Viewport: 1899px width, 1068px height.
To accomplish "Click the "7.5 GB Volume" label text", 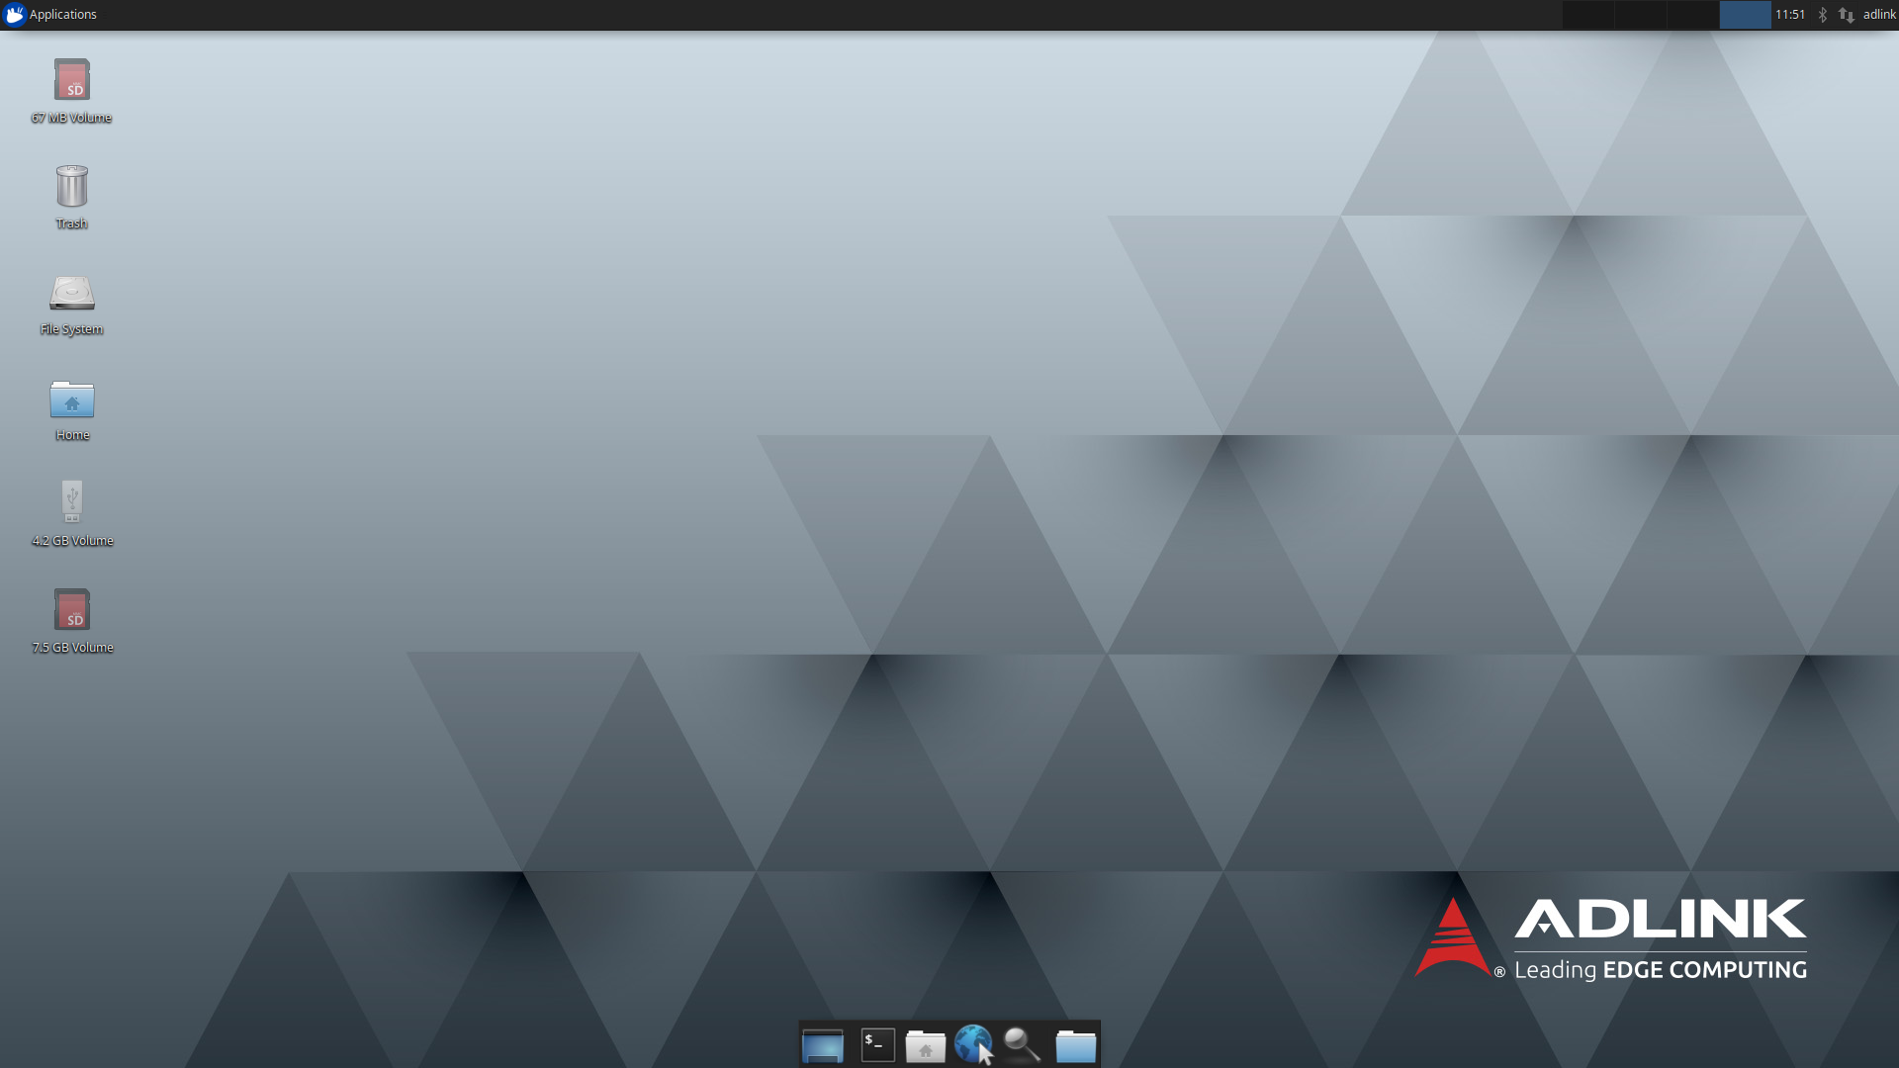I will click(x=73, y=648).
